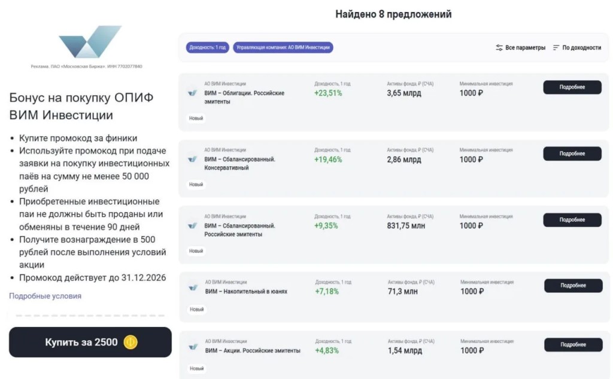Click the 1,54 млрд assets value
The width and height of the screenshot is (613, 379).
(x=405, y=350)
